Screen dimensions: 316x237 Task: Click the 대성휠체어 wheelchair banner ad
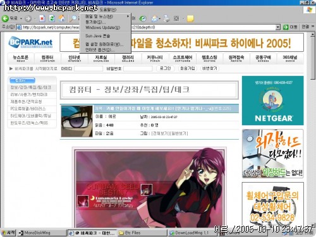point(273,205)
